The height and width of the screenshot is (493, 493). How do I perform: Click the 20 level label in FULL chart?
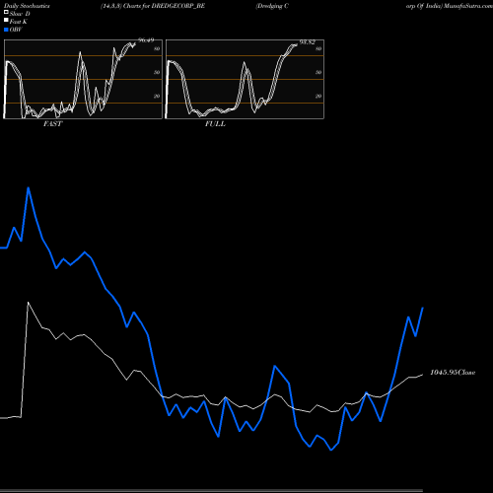318,96
